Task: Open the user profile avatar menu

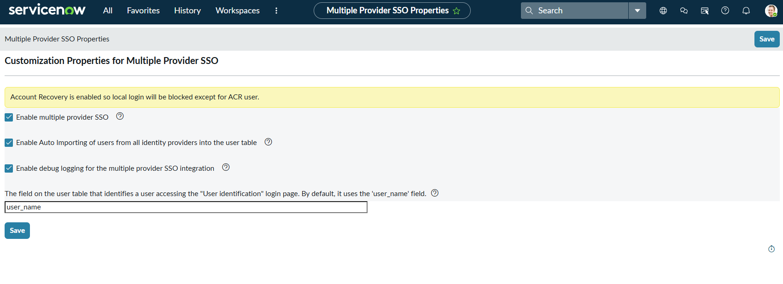Action: tap(771, 11)
